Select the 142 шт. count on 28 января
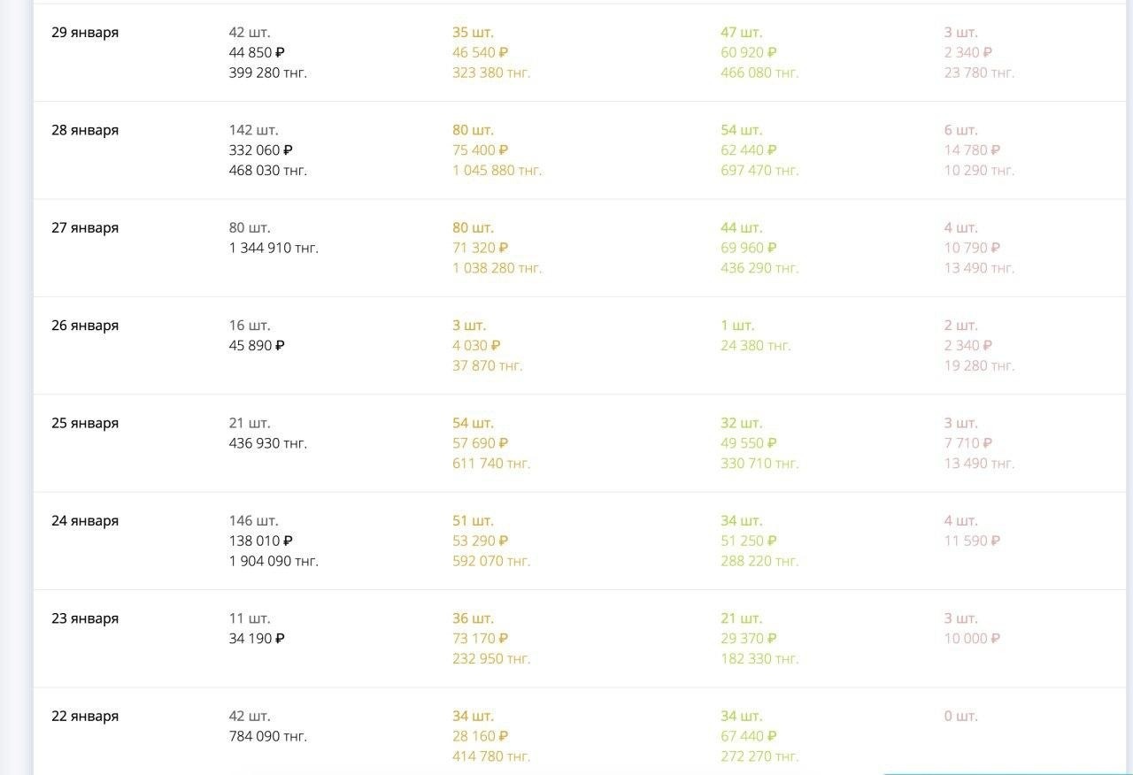 pyautogui.click(x=254, y=130)
